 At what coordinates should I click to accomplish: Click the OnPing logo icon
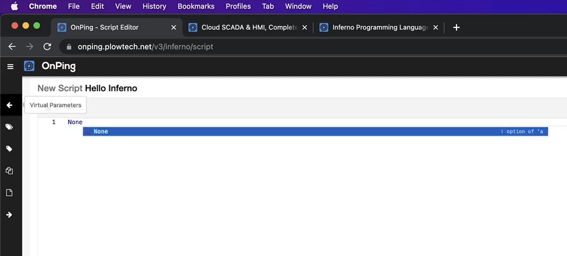point(29,66)
